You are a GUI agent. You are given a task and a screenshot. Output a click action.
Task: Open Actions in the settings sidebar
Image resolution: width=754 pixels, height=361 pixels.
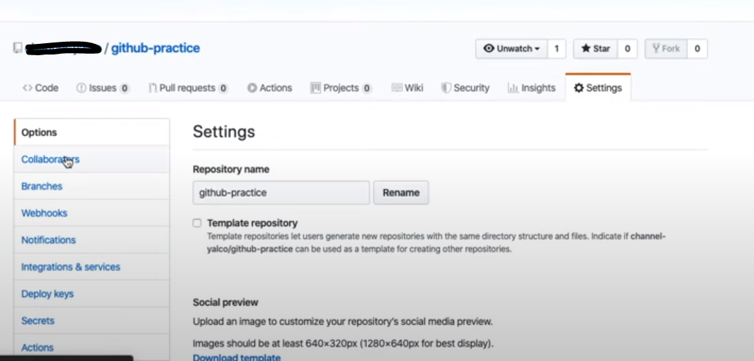(x=91, y=347)
